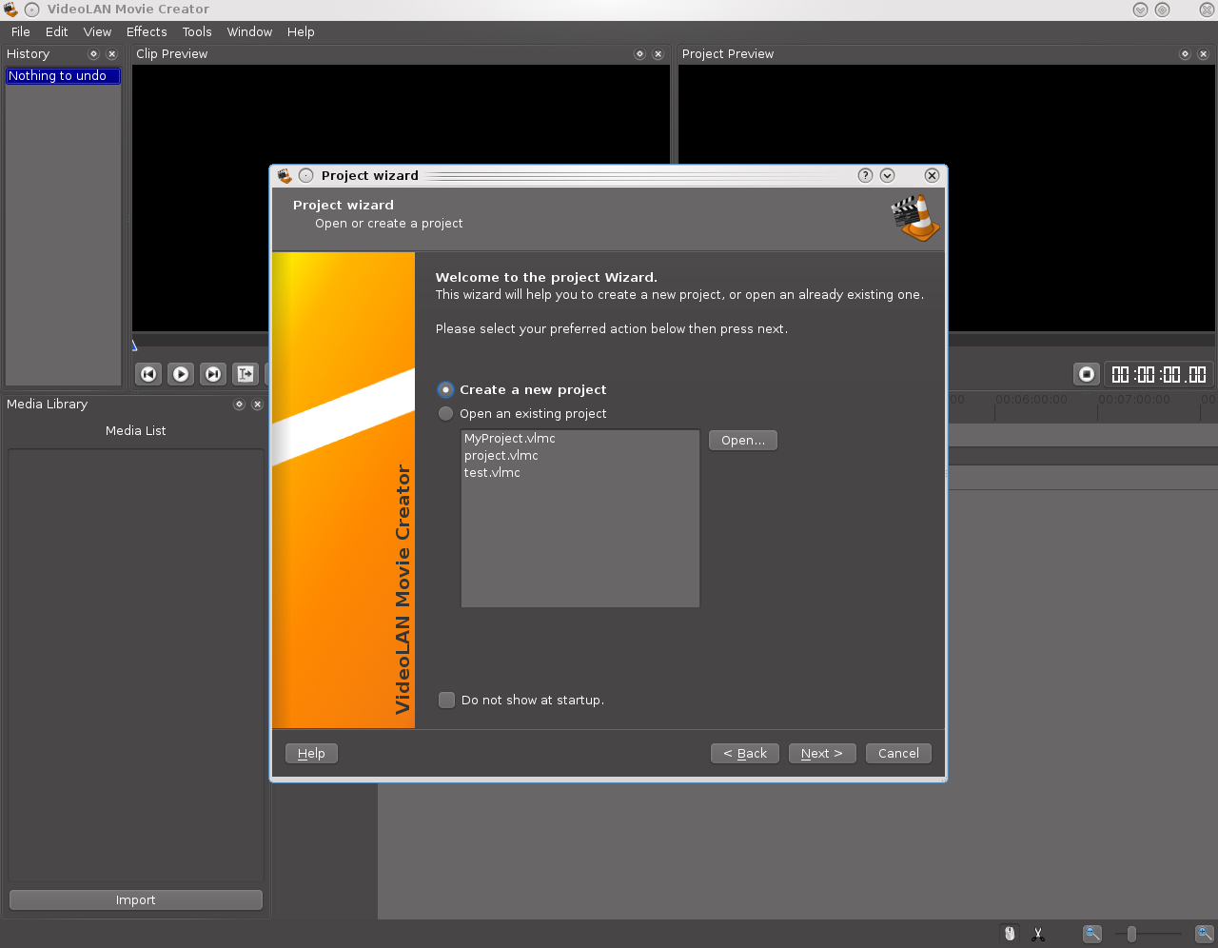Click the clip preview seek bar marker
1218x948 pixels.
coord(134,345)
